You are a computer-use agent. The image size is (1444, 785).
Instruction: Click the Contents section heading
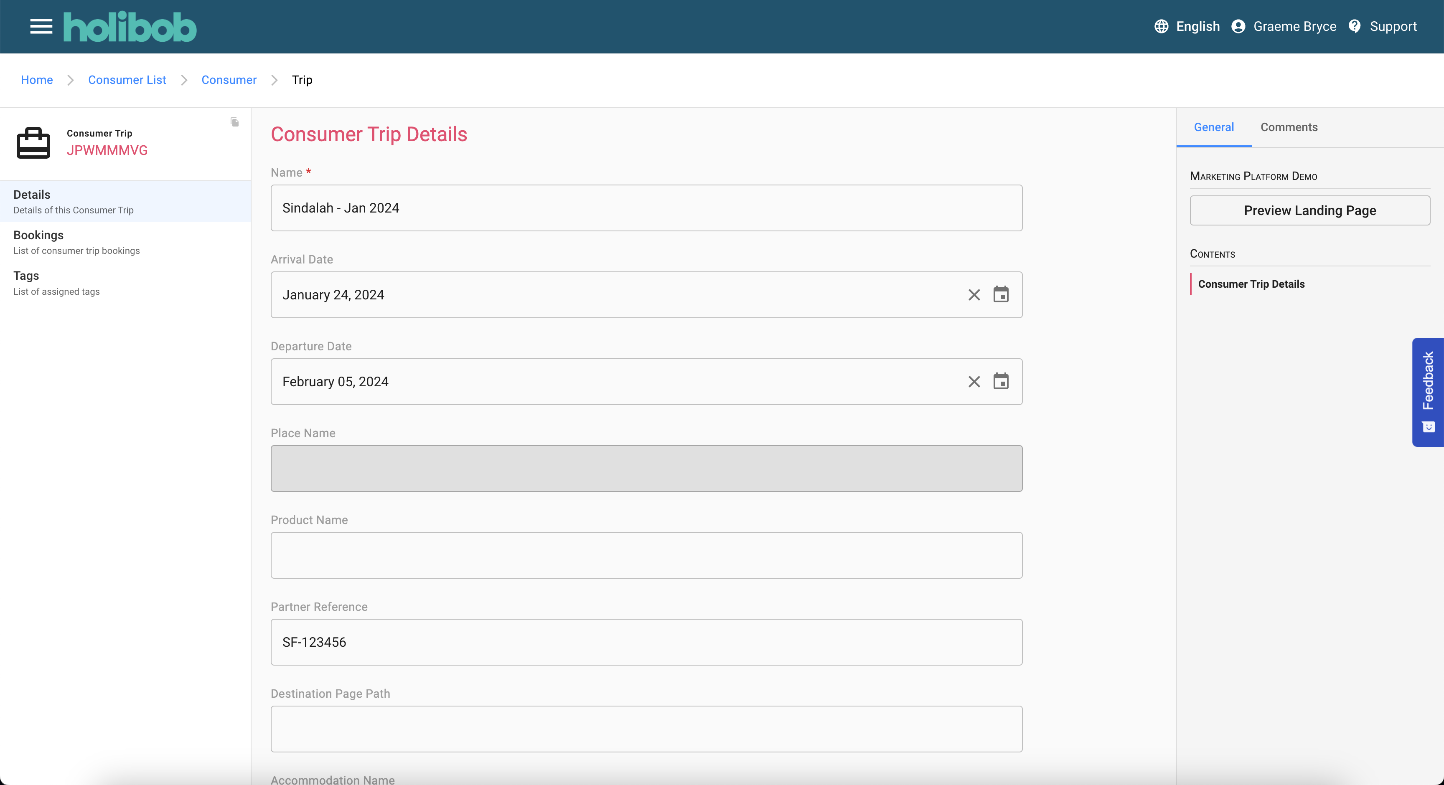click(1213, 254)
